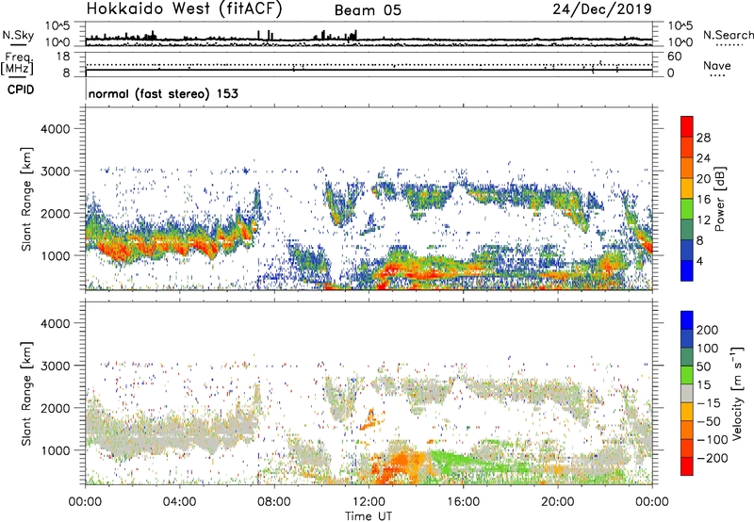Click the 'Velocity [m s-1]' colorbar title

point(736,393)
